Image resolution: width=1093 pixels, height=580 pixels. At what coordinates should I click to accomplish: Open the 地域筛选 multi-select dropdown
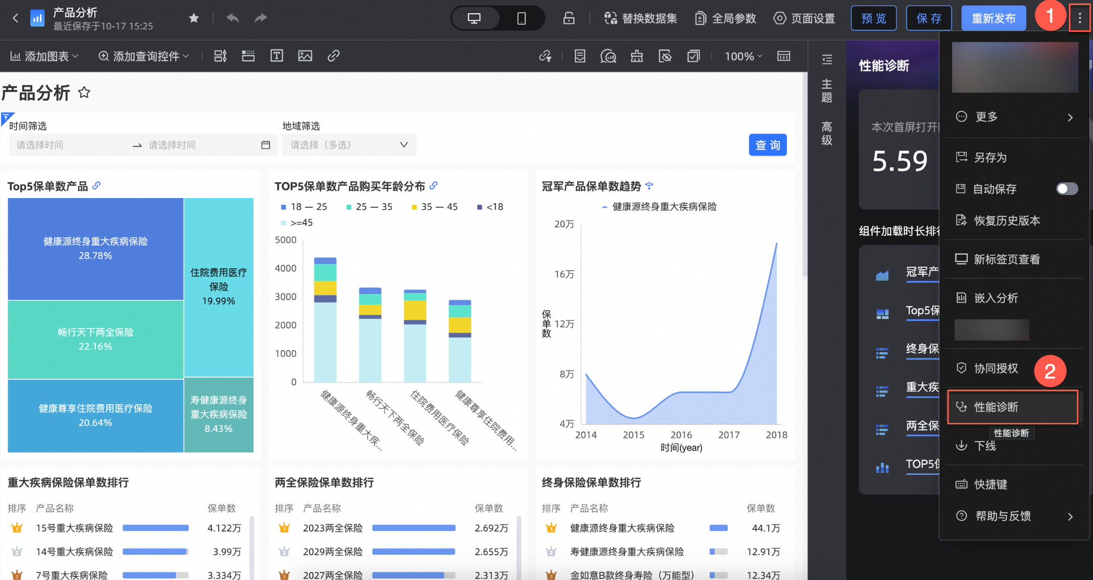pos(349,145)
